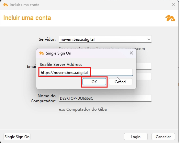Click the Seafile Server Address label
179x143 pixels.
[x=61, y=65]
